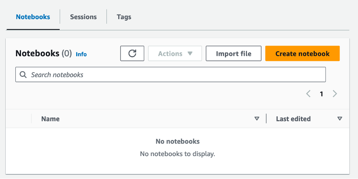Click the magnifier icon in search box
Screen dimensions: 358x179
pyautogui.click(x=23, y=75)
